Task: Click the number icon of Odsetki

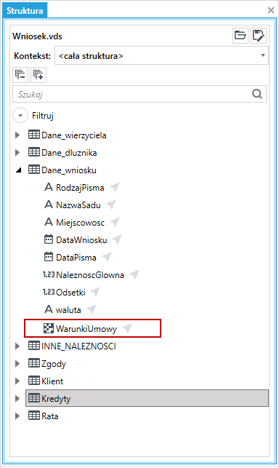Action: click(x=49, y=292)
